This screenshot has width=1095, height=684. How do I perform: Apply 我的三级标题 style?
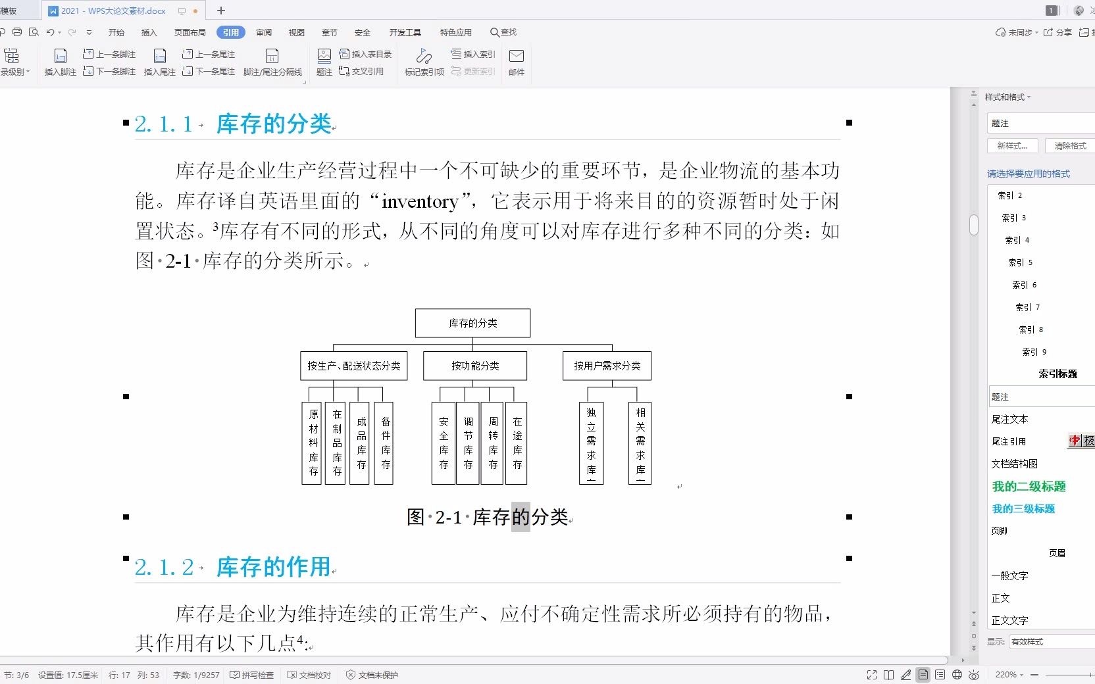pos(1023,508)
